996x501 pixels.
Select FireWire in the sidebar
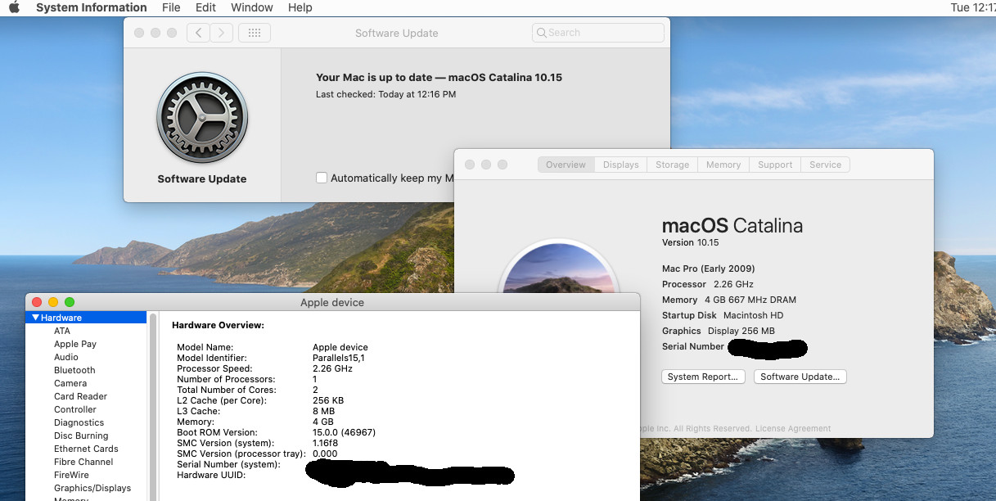pos(71,475)
